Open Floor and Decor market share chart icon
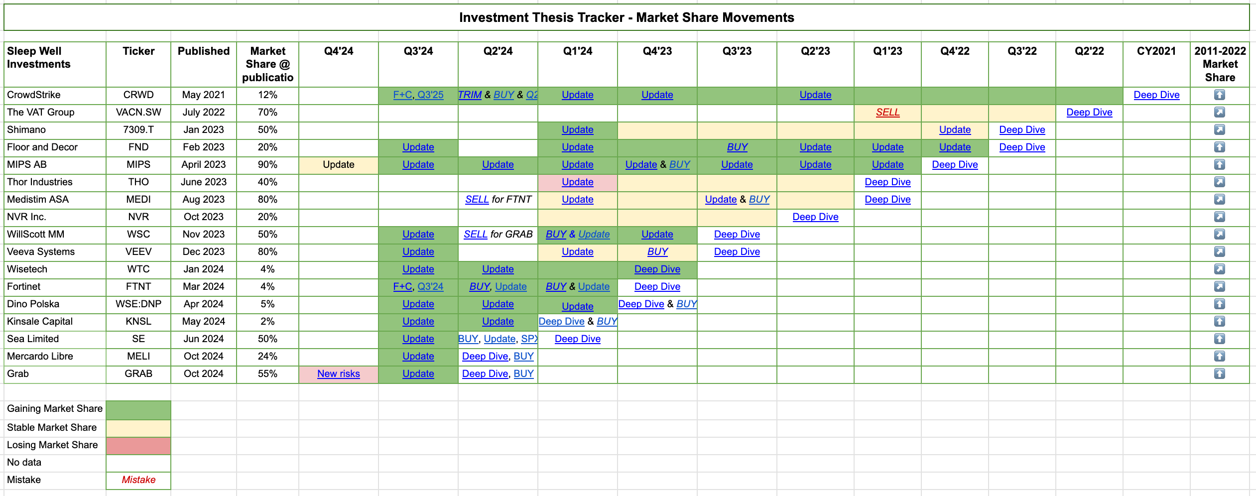Viewport: 1256px width, 496px height. [1219, 147]
